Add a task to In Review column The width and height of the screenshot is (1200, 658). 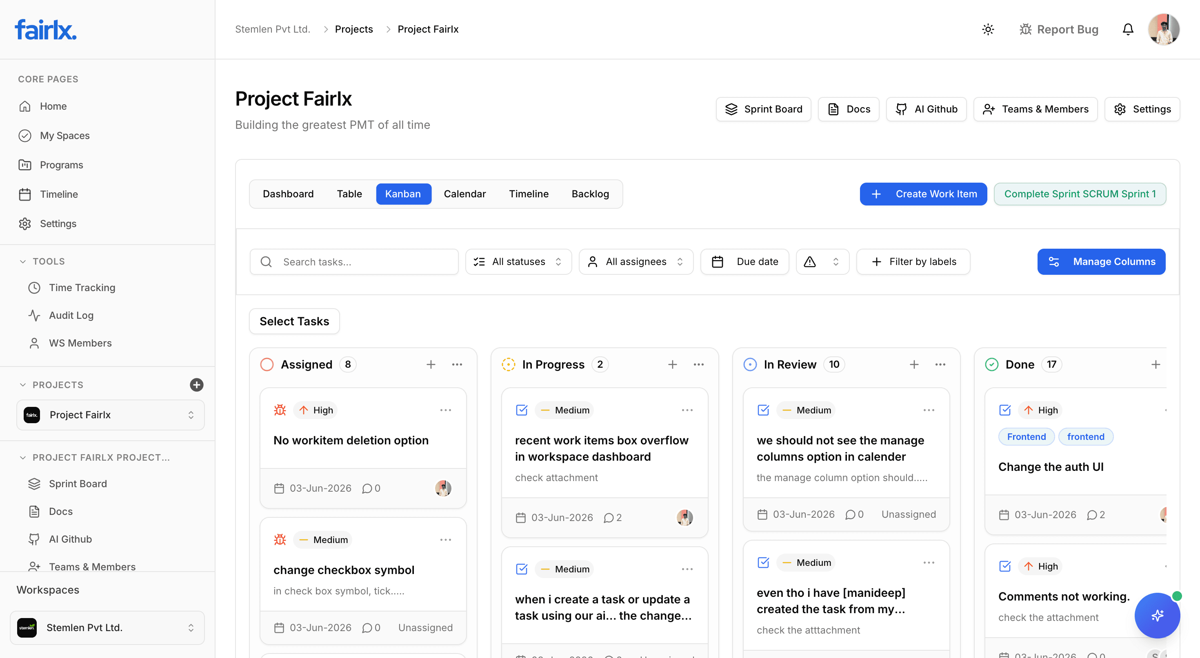(914, 364)
